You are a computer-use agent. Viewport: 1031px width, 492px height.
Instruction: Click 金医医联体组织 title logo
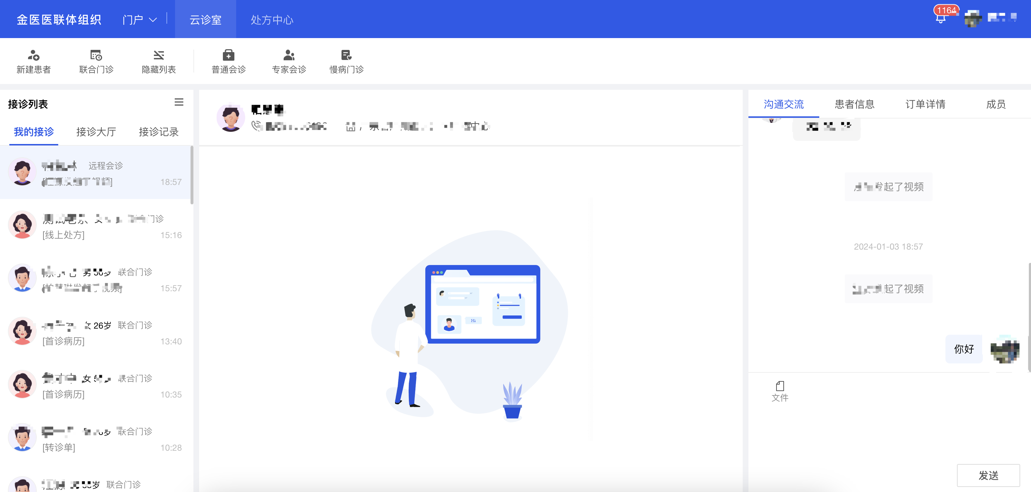[x=59, y=20]
